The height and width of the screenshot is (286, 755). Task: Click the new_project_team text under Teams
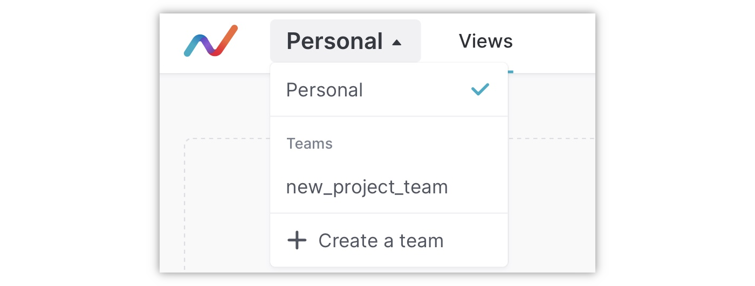(x=367, y=187)
